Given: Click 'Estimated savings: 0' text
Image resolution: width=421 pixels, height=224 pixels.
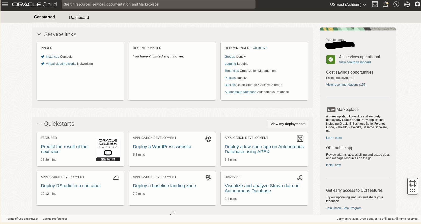Looking at the screenshot, I should click(340, 78).
